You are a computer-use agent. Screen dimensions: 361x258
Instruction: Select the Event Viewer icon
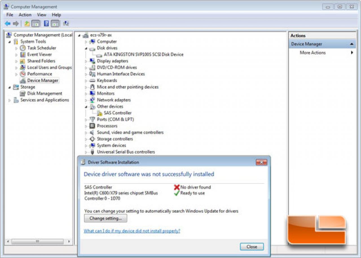(23, 54)
